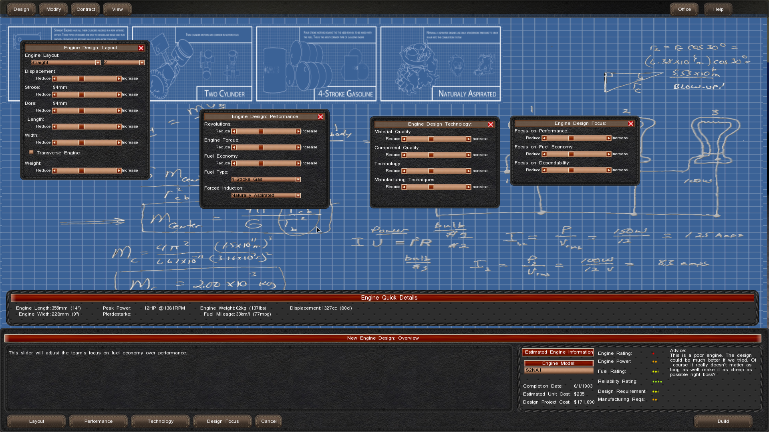Enable the Transverse Engine checkbox
769x432 pixels.
[31, 152]
